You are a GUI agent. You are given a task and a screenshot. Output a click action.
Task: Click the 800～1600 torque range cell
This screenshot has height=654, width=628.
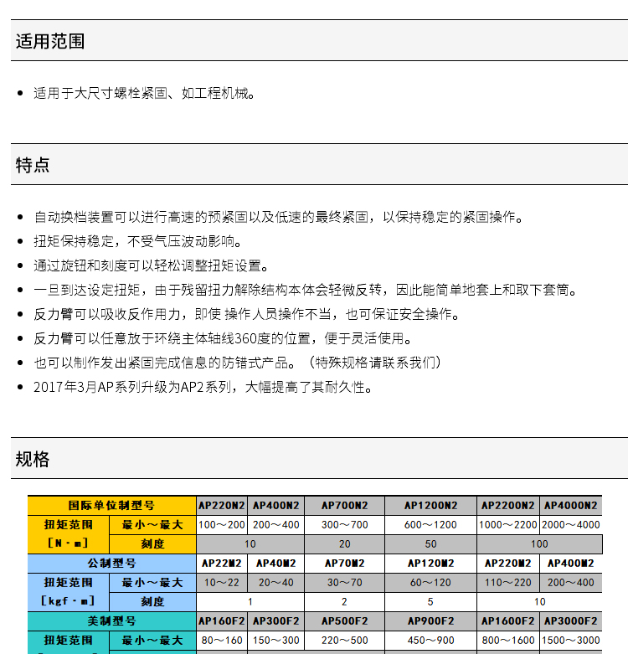coord(508,641)
